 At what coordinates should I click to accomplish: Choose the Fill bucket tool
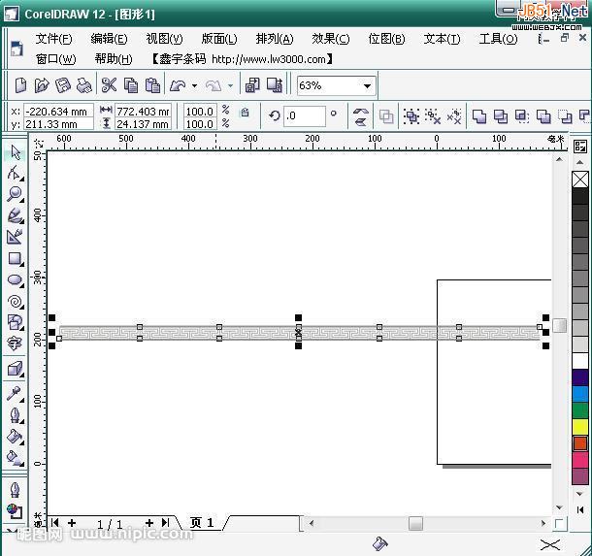[x=16, y=437]
